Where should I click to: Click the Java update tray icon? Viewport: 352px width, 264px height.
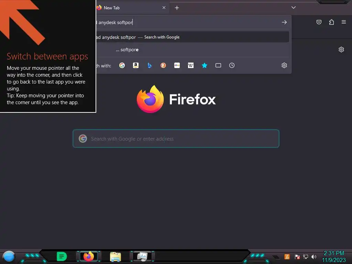pos(287,256)
